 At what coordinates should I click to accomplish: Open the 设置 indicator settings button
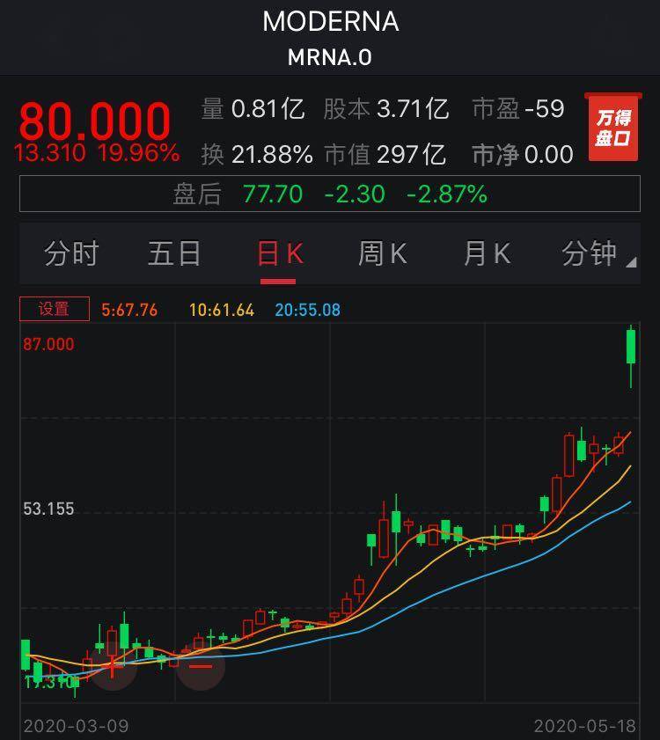[x=55, y=309]
